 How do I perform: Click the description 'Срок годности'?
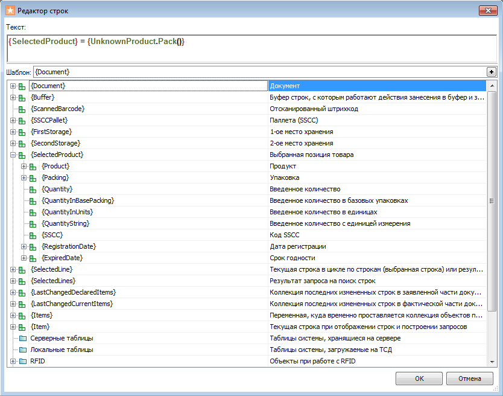click(293, 258)
